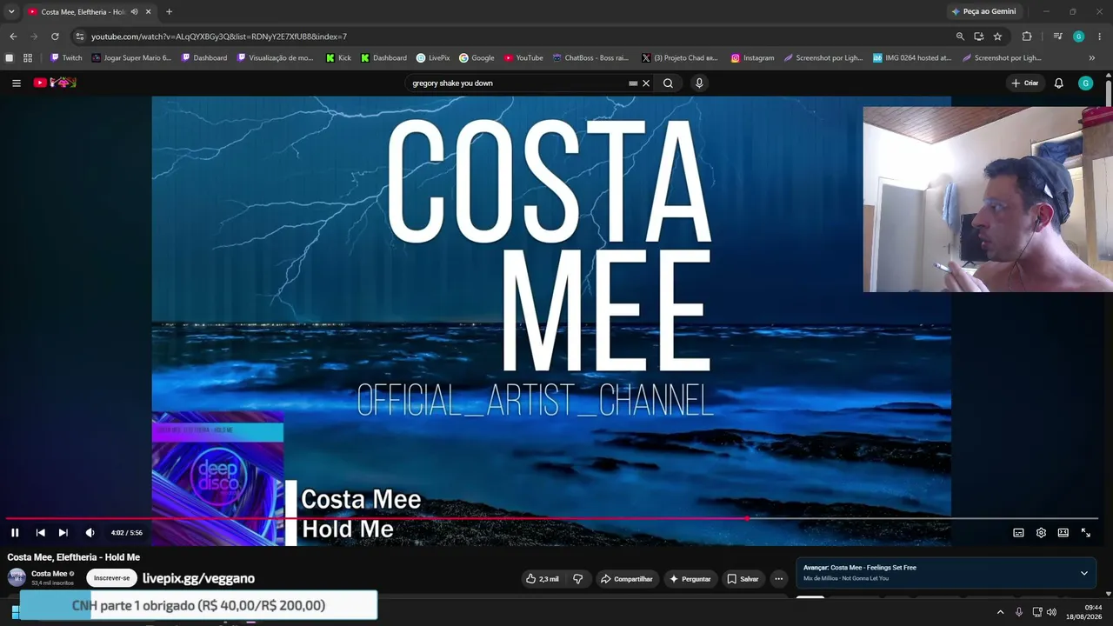
Task: Open the LivePix bookmark
Action: tap(433, 58)
